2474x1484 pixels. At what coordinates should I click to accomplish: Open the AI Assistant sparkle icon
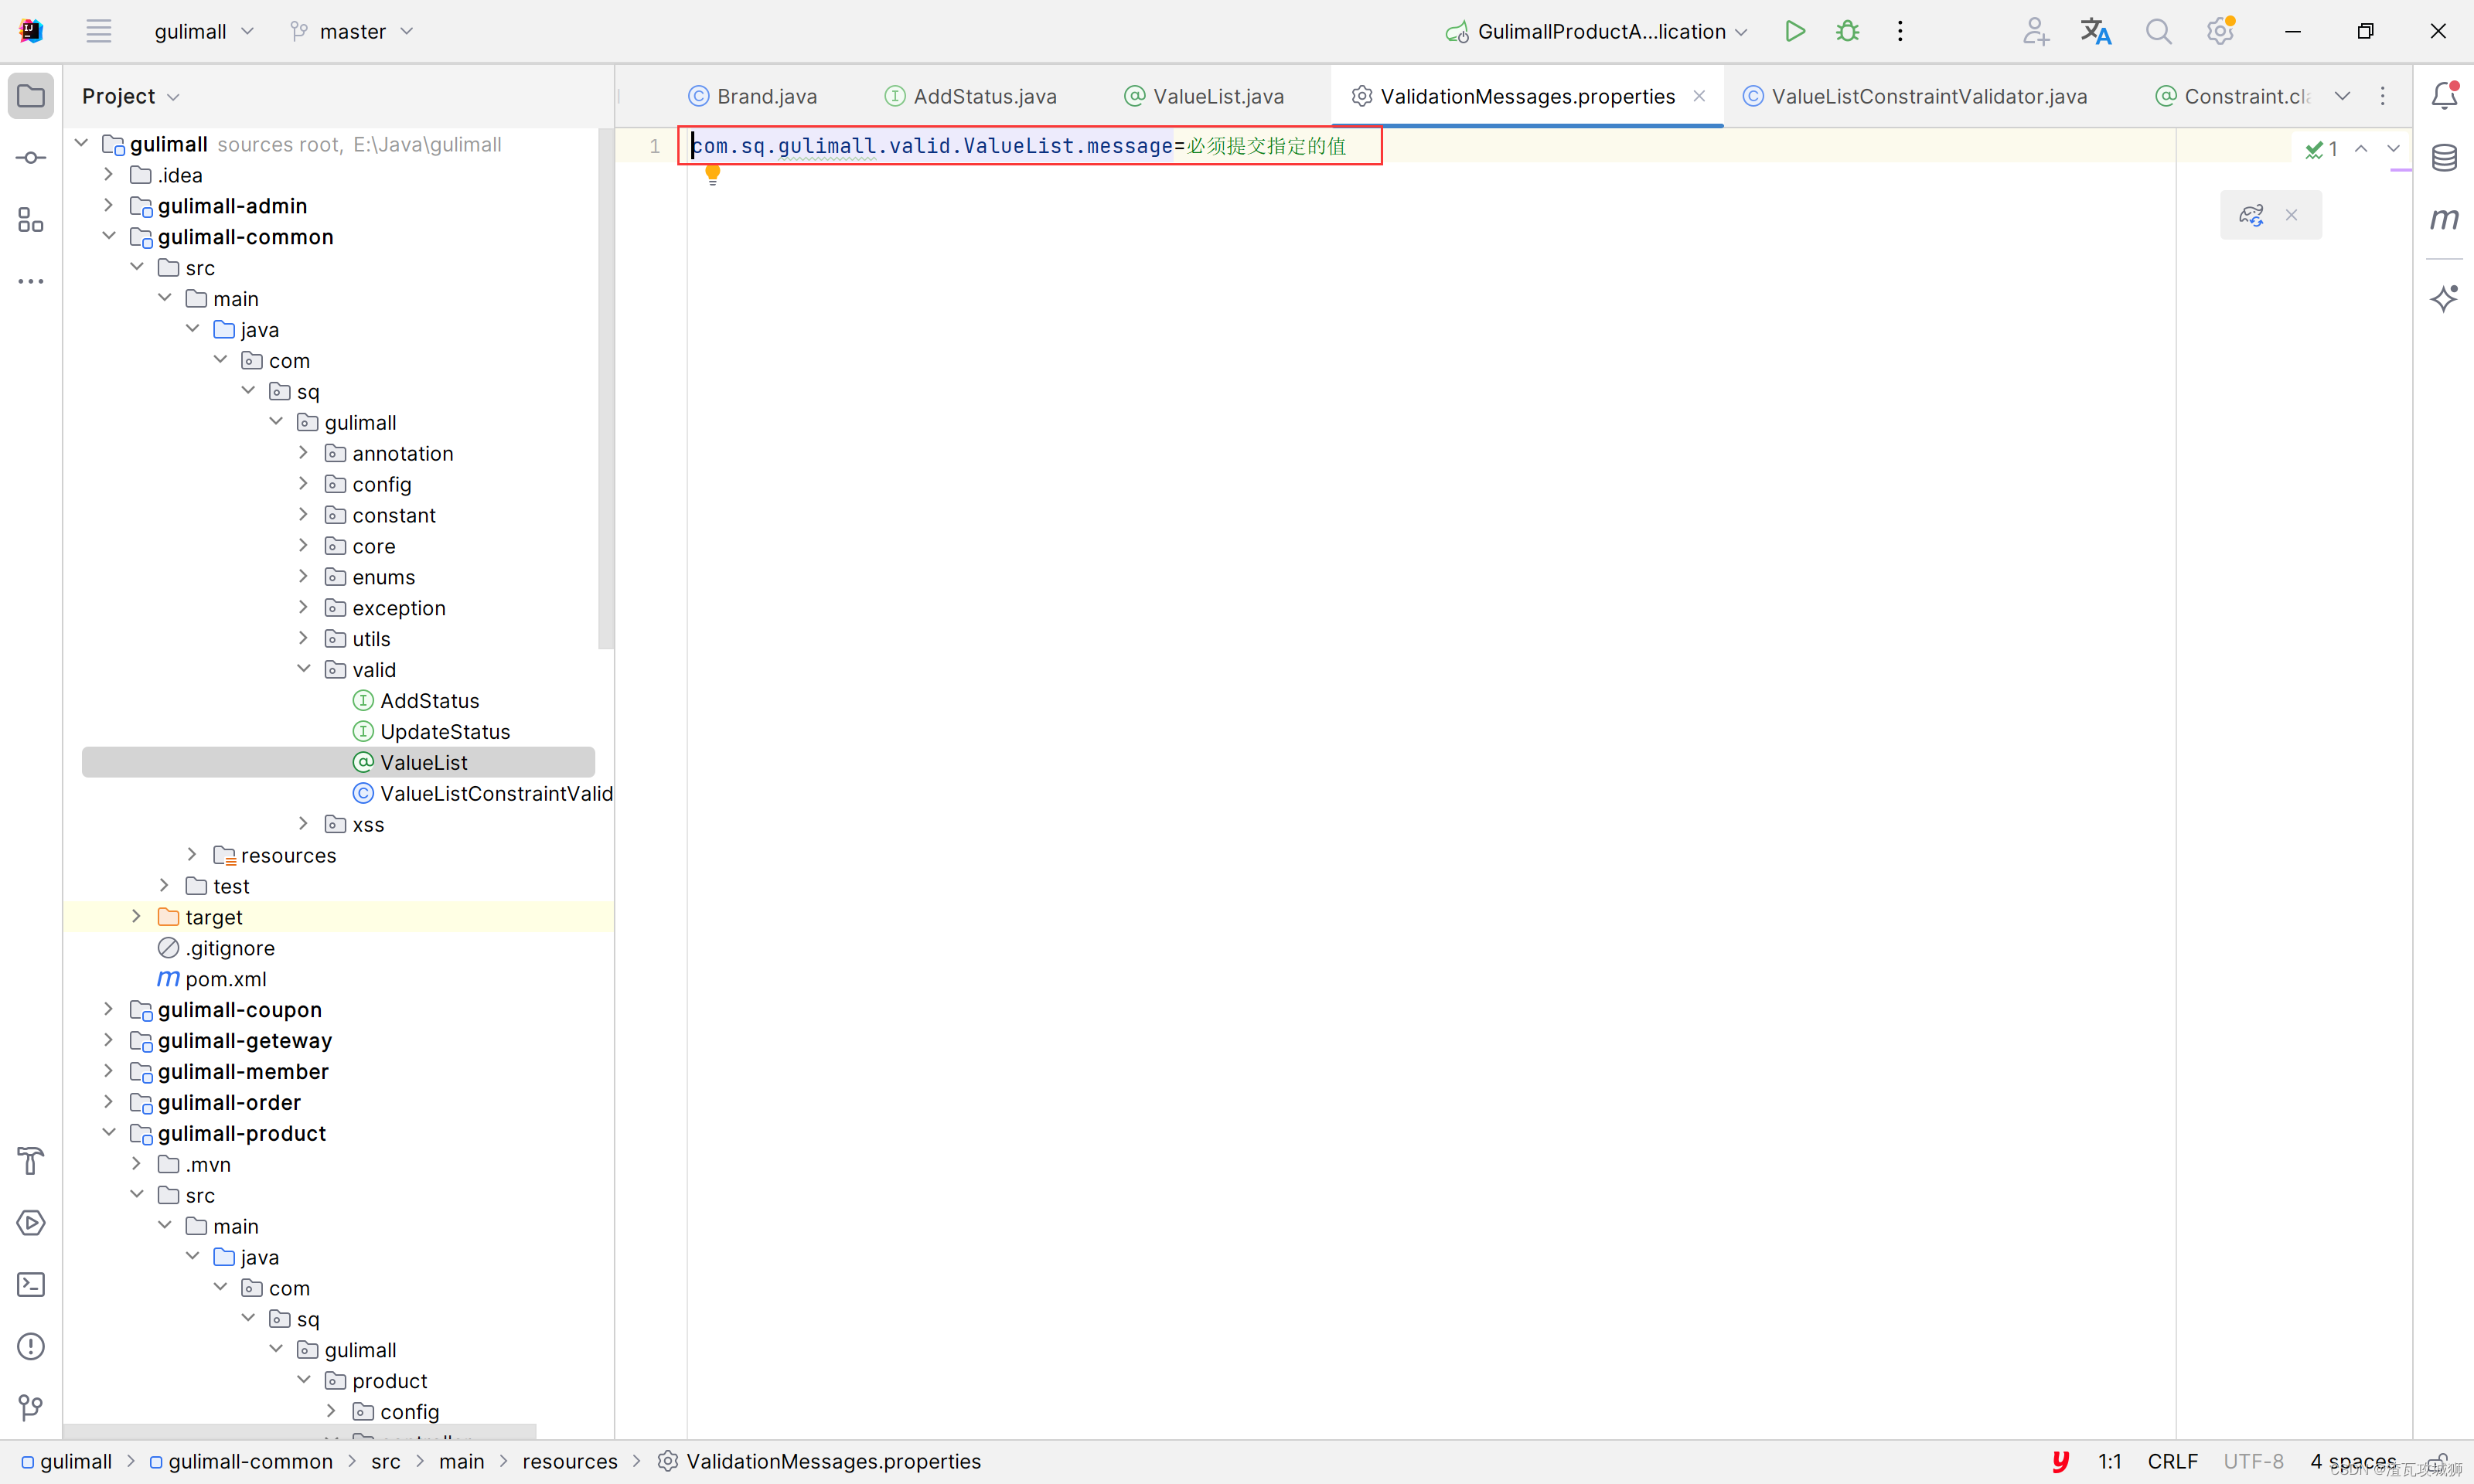(x=2444, y=298)
